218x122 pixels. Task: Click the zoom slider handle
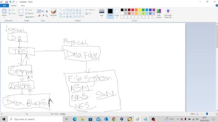click(207, 114)
